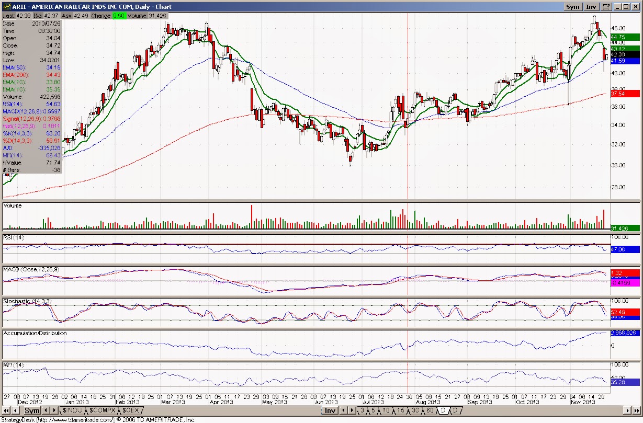Click the EMA(50) row in data box
This screenshot has height=423, width=643.
pyautogui.click(x=32, y=68)
